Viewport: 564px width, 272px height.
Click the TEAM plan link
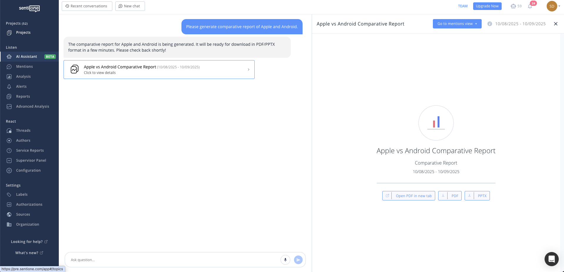[463, 6]
